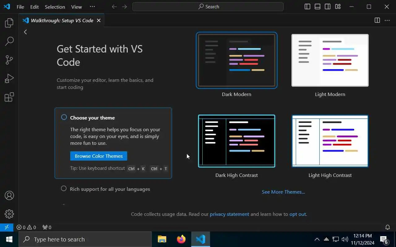Open the Manage gear icon

click(x=9, y=214)
